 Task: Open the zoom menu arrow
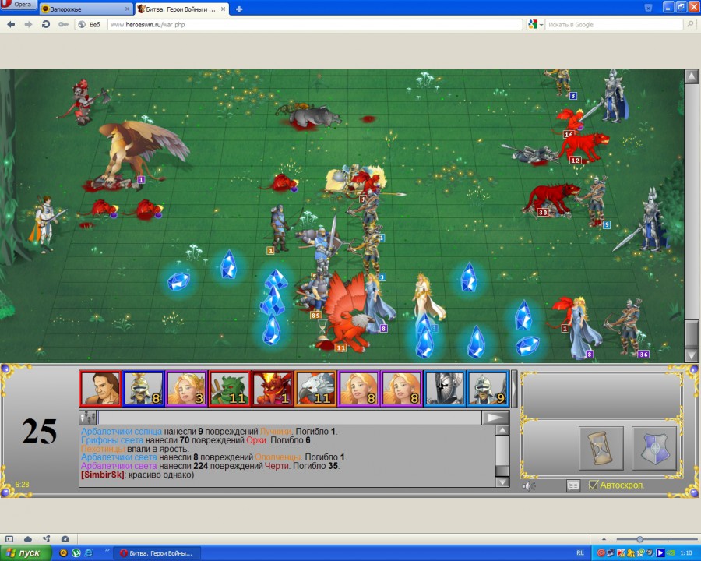click(604, 539)
